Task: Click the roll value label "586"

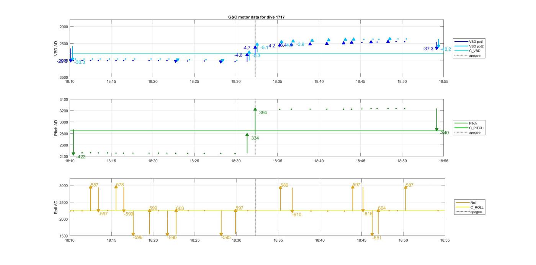Action: pyautogui.click(x=284, y=185)
